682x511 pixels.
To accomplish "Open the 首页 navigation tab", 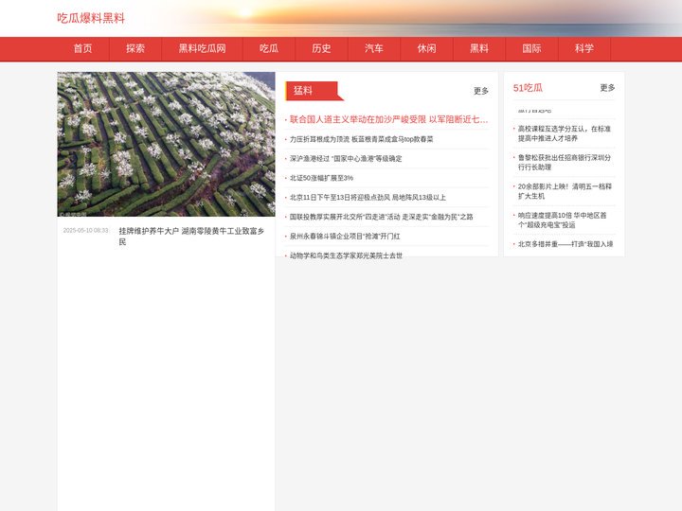I will 82,48.
